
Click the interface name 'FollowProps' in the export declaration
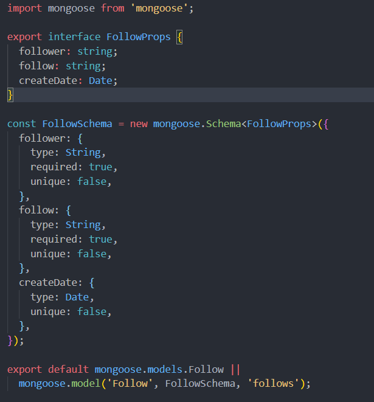tap(139, 37)
